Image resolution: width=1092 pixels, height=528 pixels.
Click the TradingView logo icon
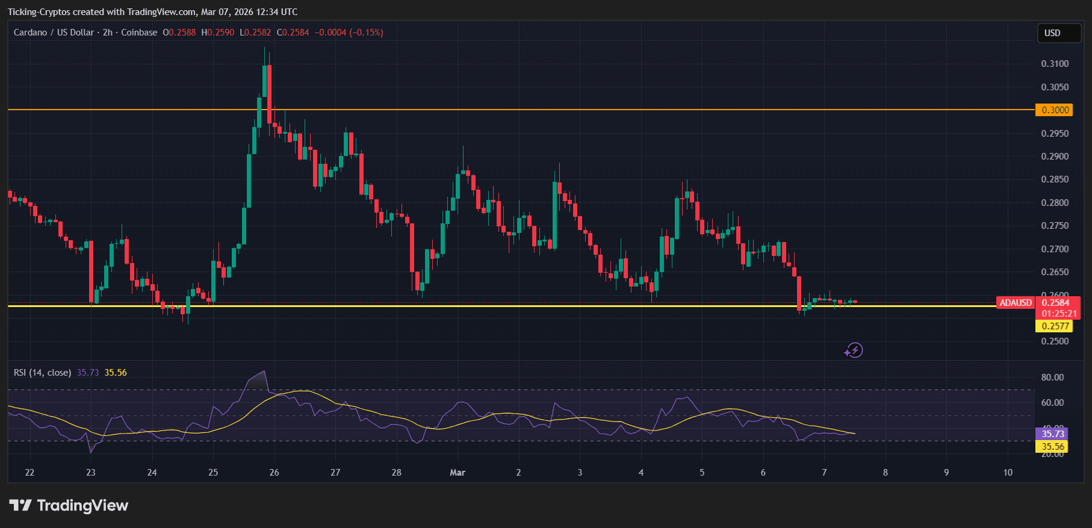tap(20, 505)
